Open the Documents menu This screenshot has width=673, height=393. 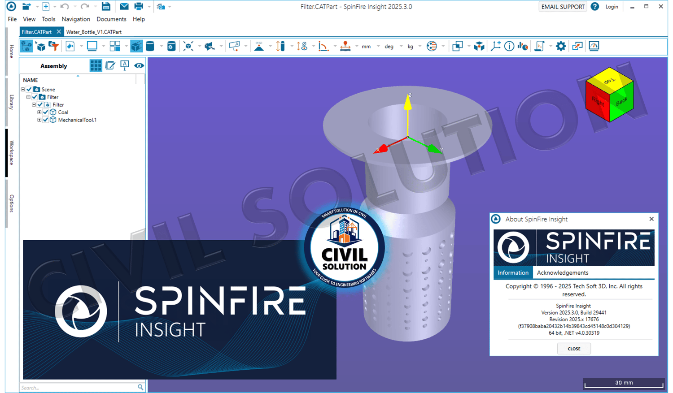(x=111, y=19)
